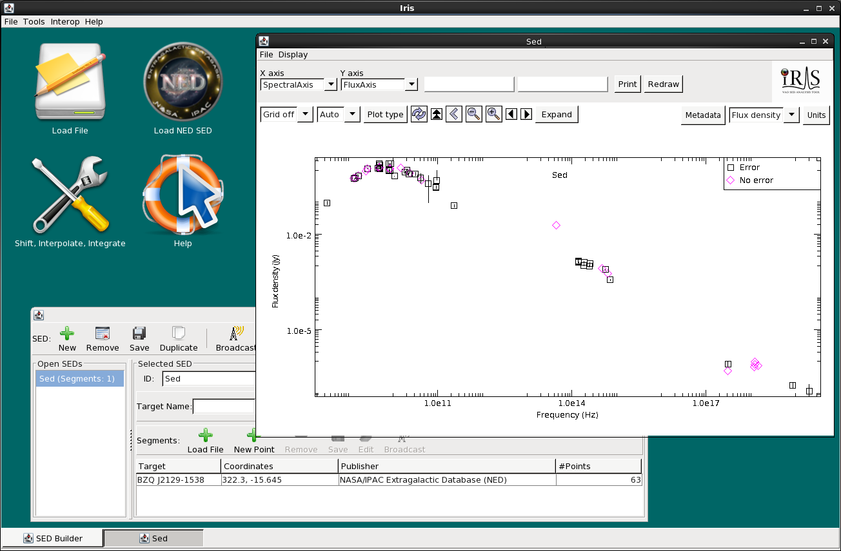Open the Grid off dropdown
The image size is (841, 551).
click(x=306, y=114)
